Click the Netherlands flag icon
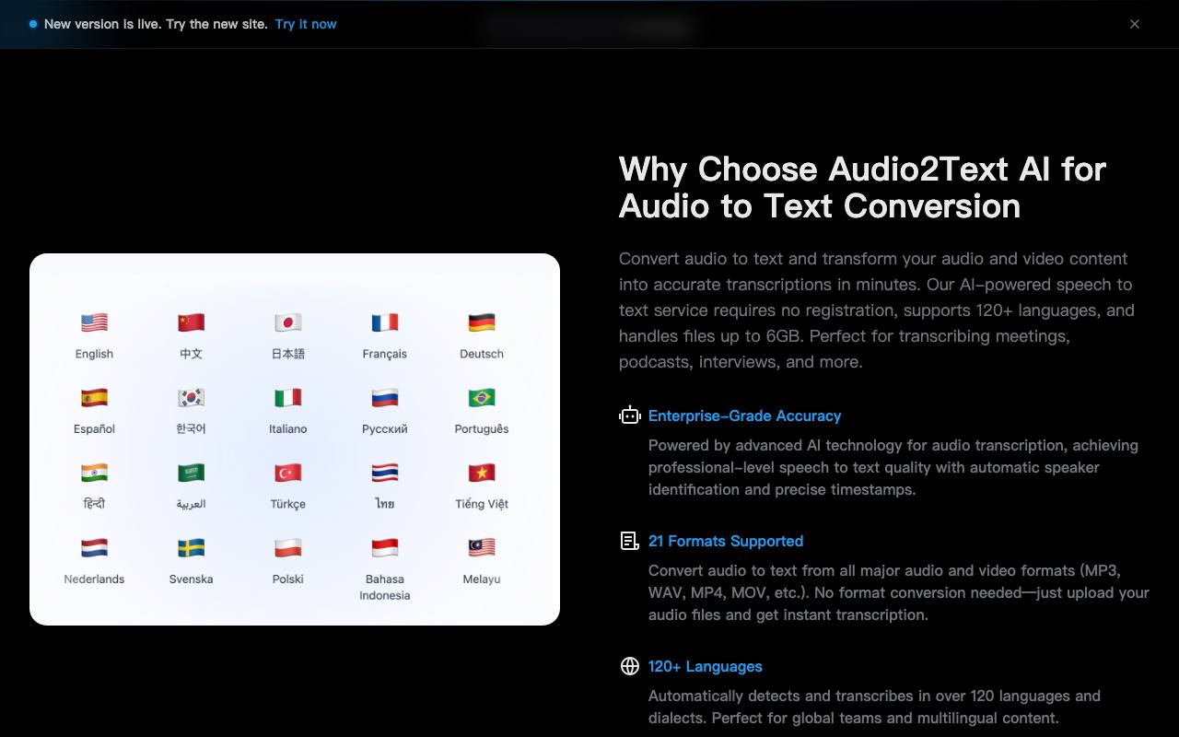 (x=94, y=548)
